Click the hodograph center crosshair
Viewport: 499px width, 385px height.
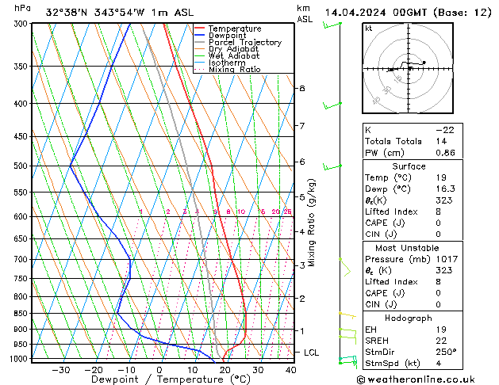click(x=409, y=68)
